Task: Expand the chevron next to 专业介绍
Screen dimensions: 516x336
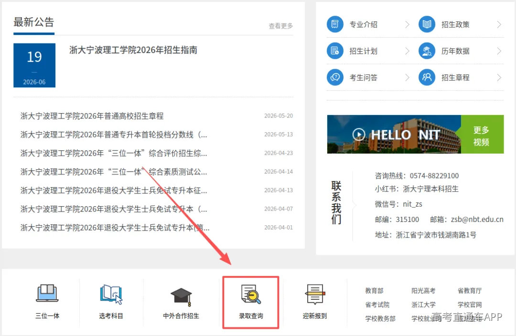Action: [x=407, y=24]
